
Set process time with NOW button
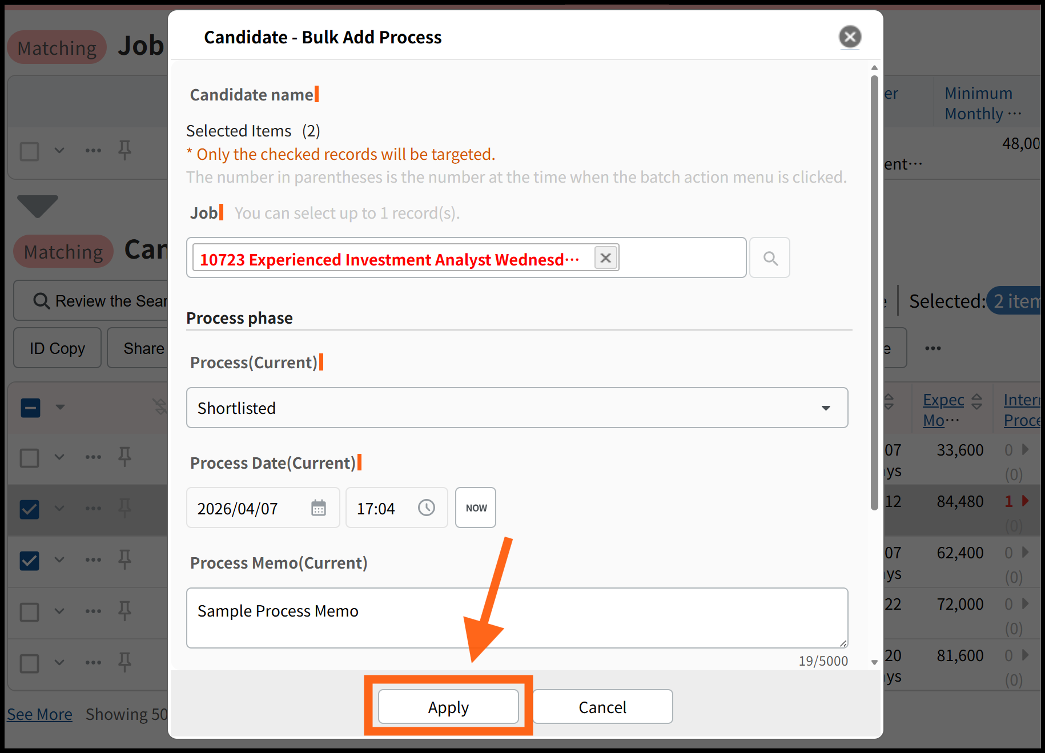coord(476,508)
